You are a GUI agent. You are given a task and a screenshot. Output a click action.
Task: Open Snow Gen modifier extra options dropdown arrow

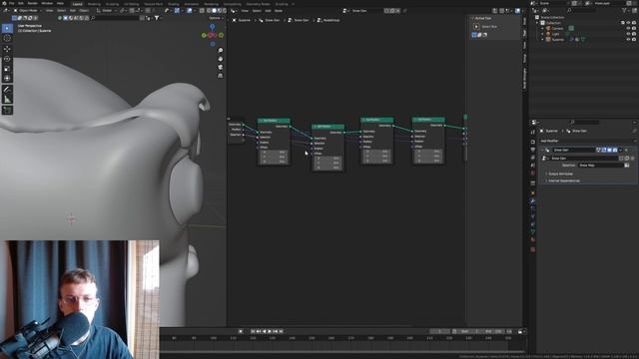click(x=621, y=151)
